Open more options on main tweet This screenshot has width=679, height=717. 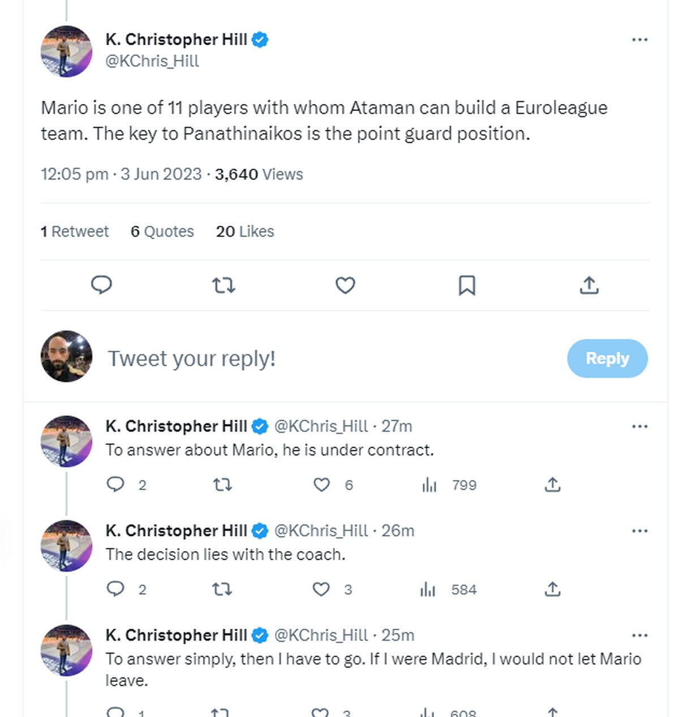pos(639,40)
